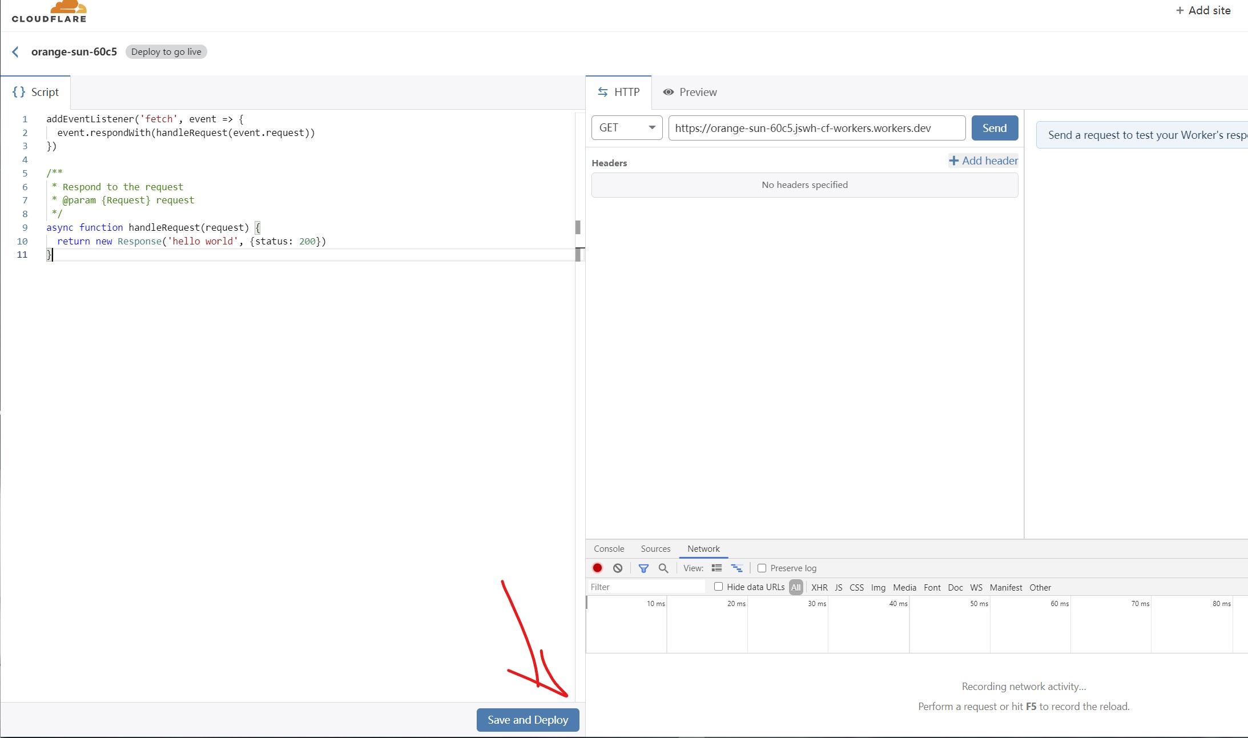Click the HTTP tab icon
1248x738 pixels.
[602, 91]
